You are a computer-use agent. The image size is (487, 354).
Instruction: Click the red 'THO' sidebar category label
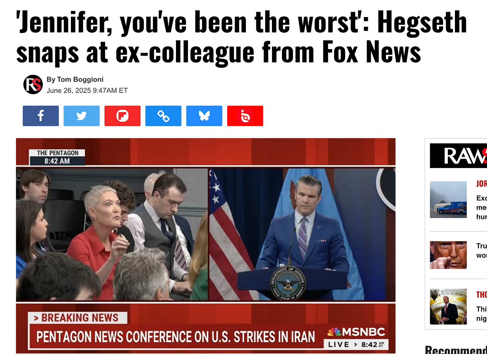tap(482, 295)
